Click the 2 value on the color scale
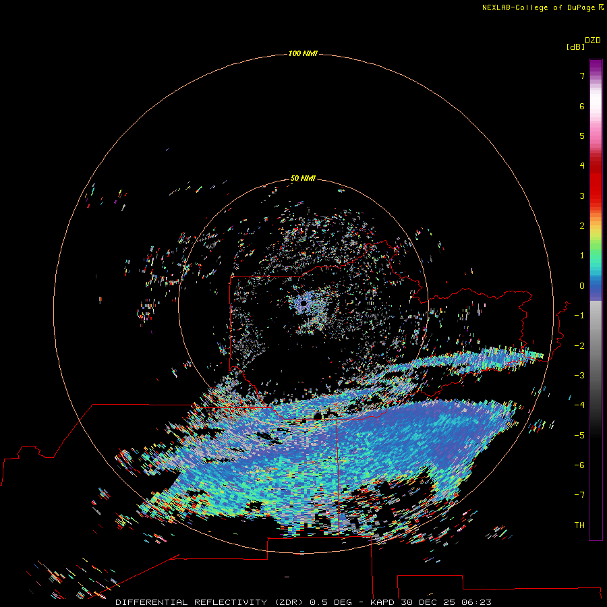The image size is (607, 607). [x=582, y=226]
